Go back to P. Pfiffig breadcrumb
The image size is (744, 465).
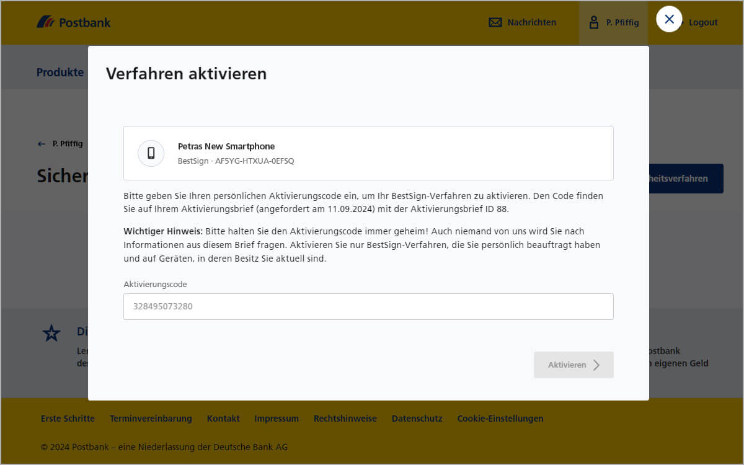click(68, 144)
